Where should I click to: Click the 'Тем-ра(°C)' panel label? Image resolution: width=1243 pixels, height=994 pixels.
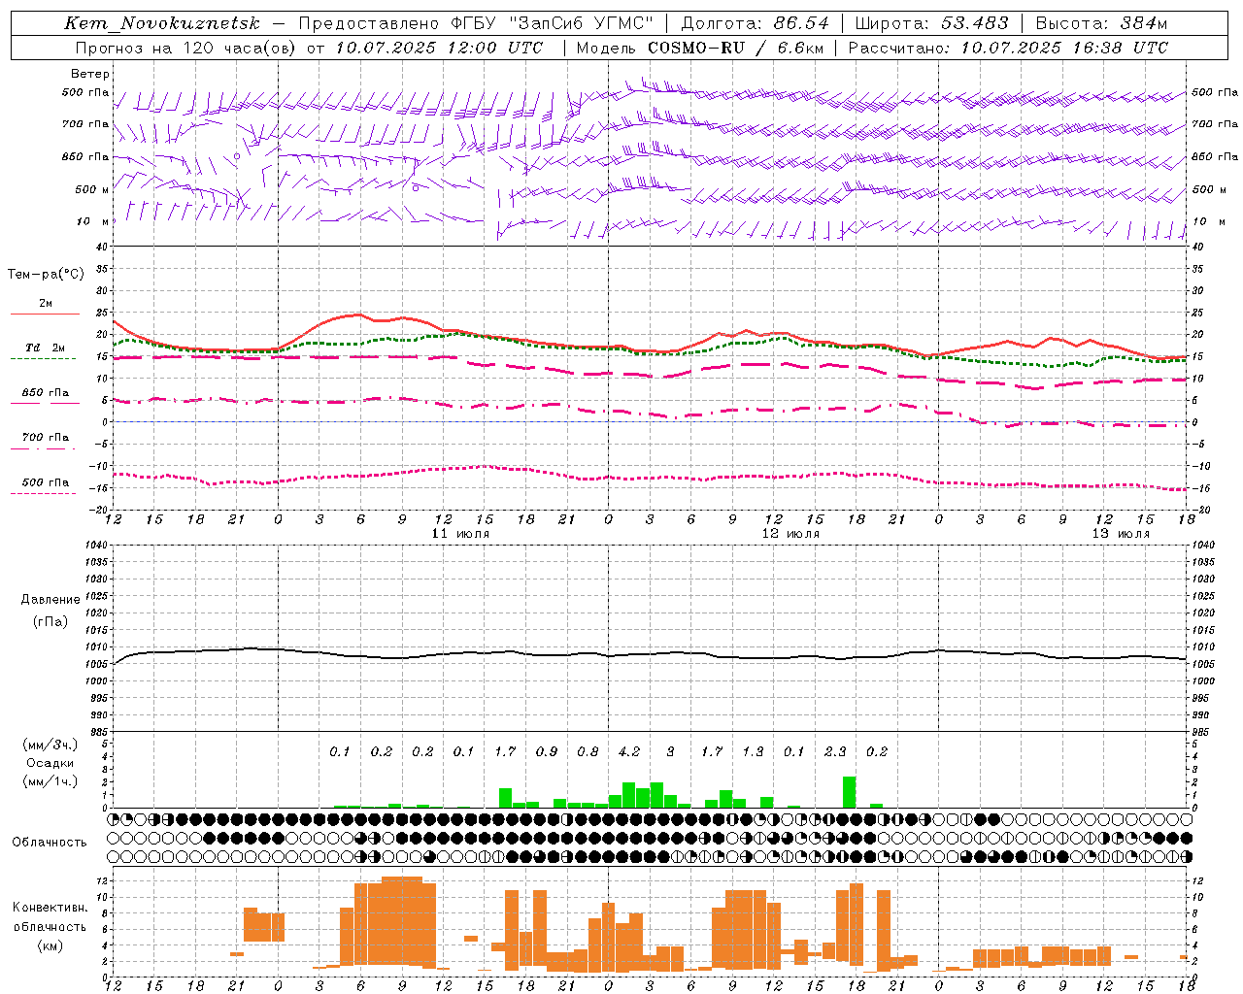[46, 274]
